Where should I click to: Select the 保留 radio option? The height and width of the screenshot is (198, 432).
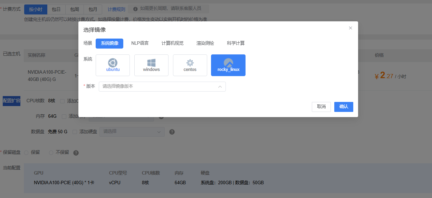[27, 153]
